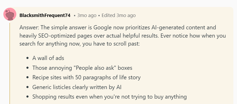The width and height of the screenshot is (237, 104).
Task: Click the bullet beside "Generic listicles"
Action: tap(27, 87)
